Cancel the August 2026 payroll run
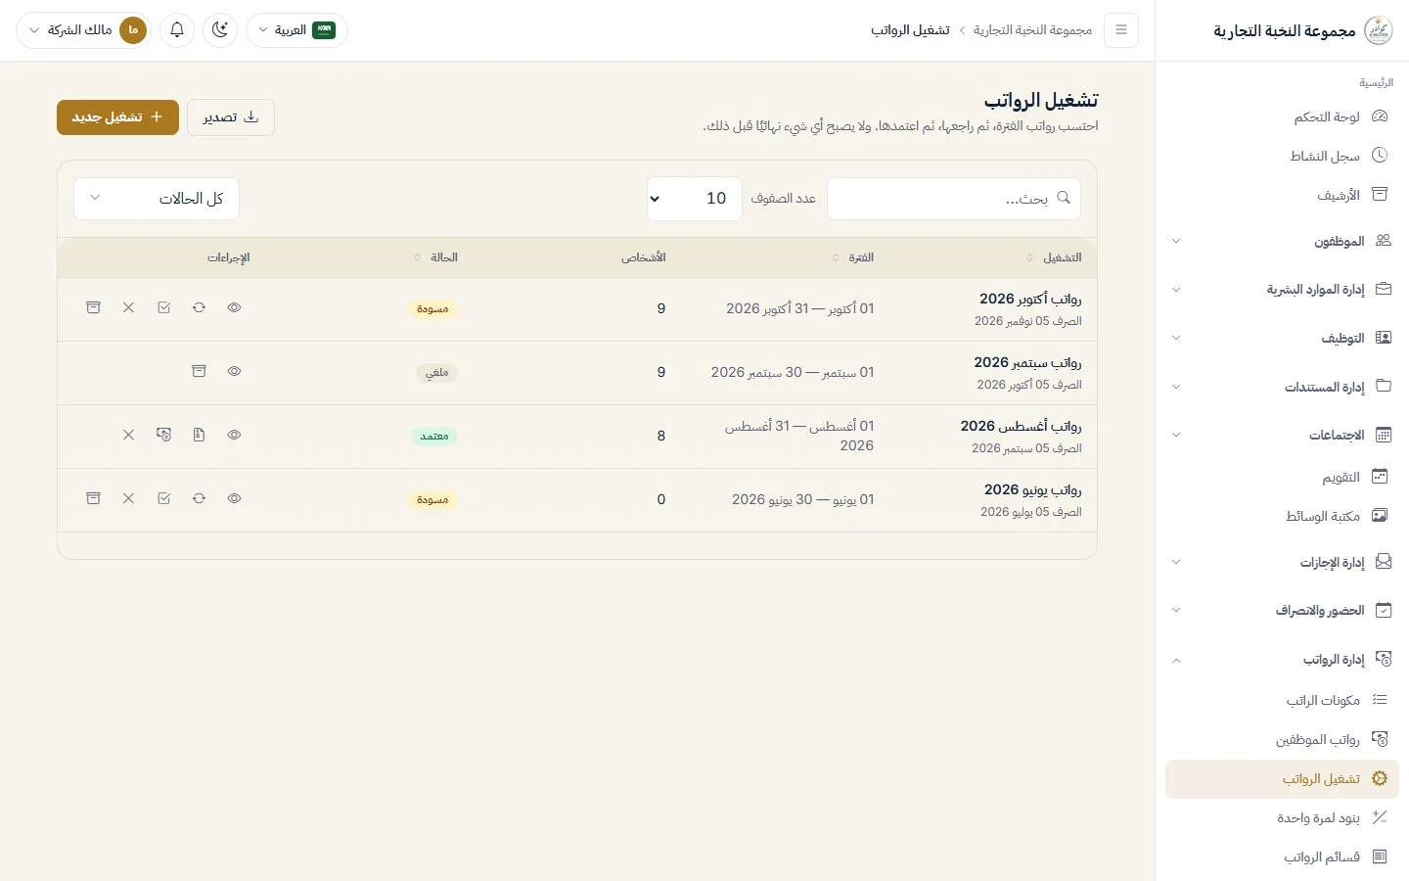 point(128,435)
